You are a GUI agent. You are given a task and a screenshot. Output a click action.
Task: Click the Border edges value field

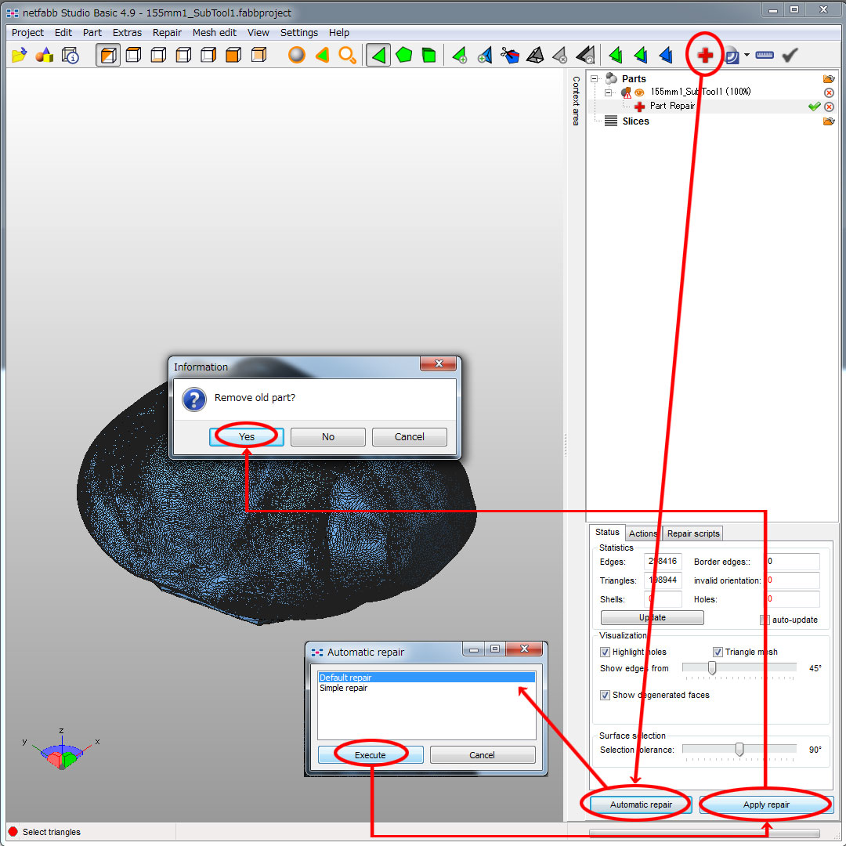(x=793, y=561)
